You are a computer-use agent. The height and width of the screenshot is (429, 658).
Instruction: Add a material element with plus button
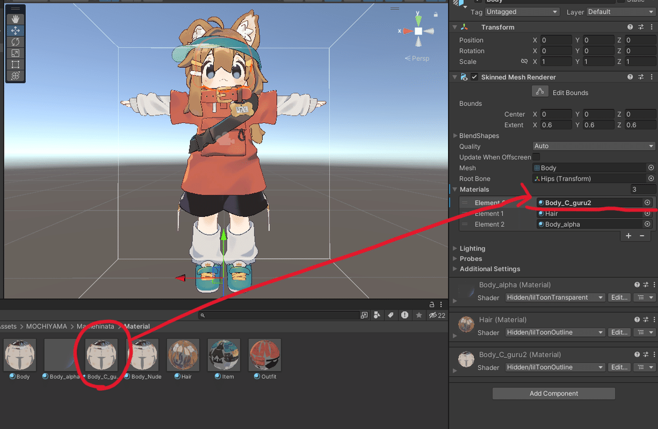(629, 236)
